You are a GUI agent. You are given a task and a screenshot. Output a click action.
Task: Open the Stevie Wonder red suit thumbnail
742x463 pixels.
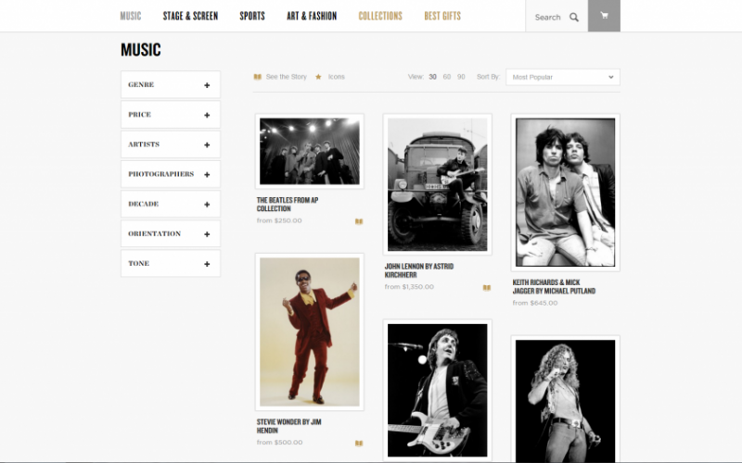point(310,332)
